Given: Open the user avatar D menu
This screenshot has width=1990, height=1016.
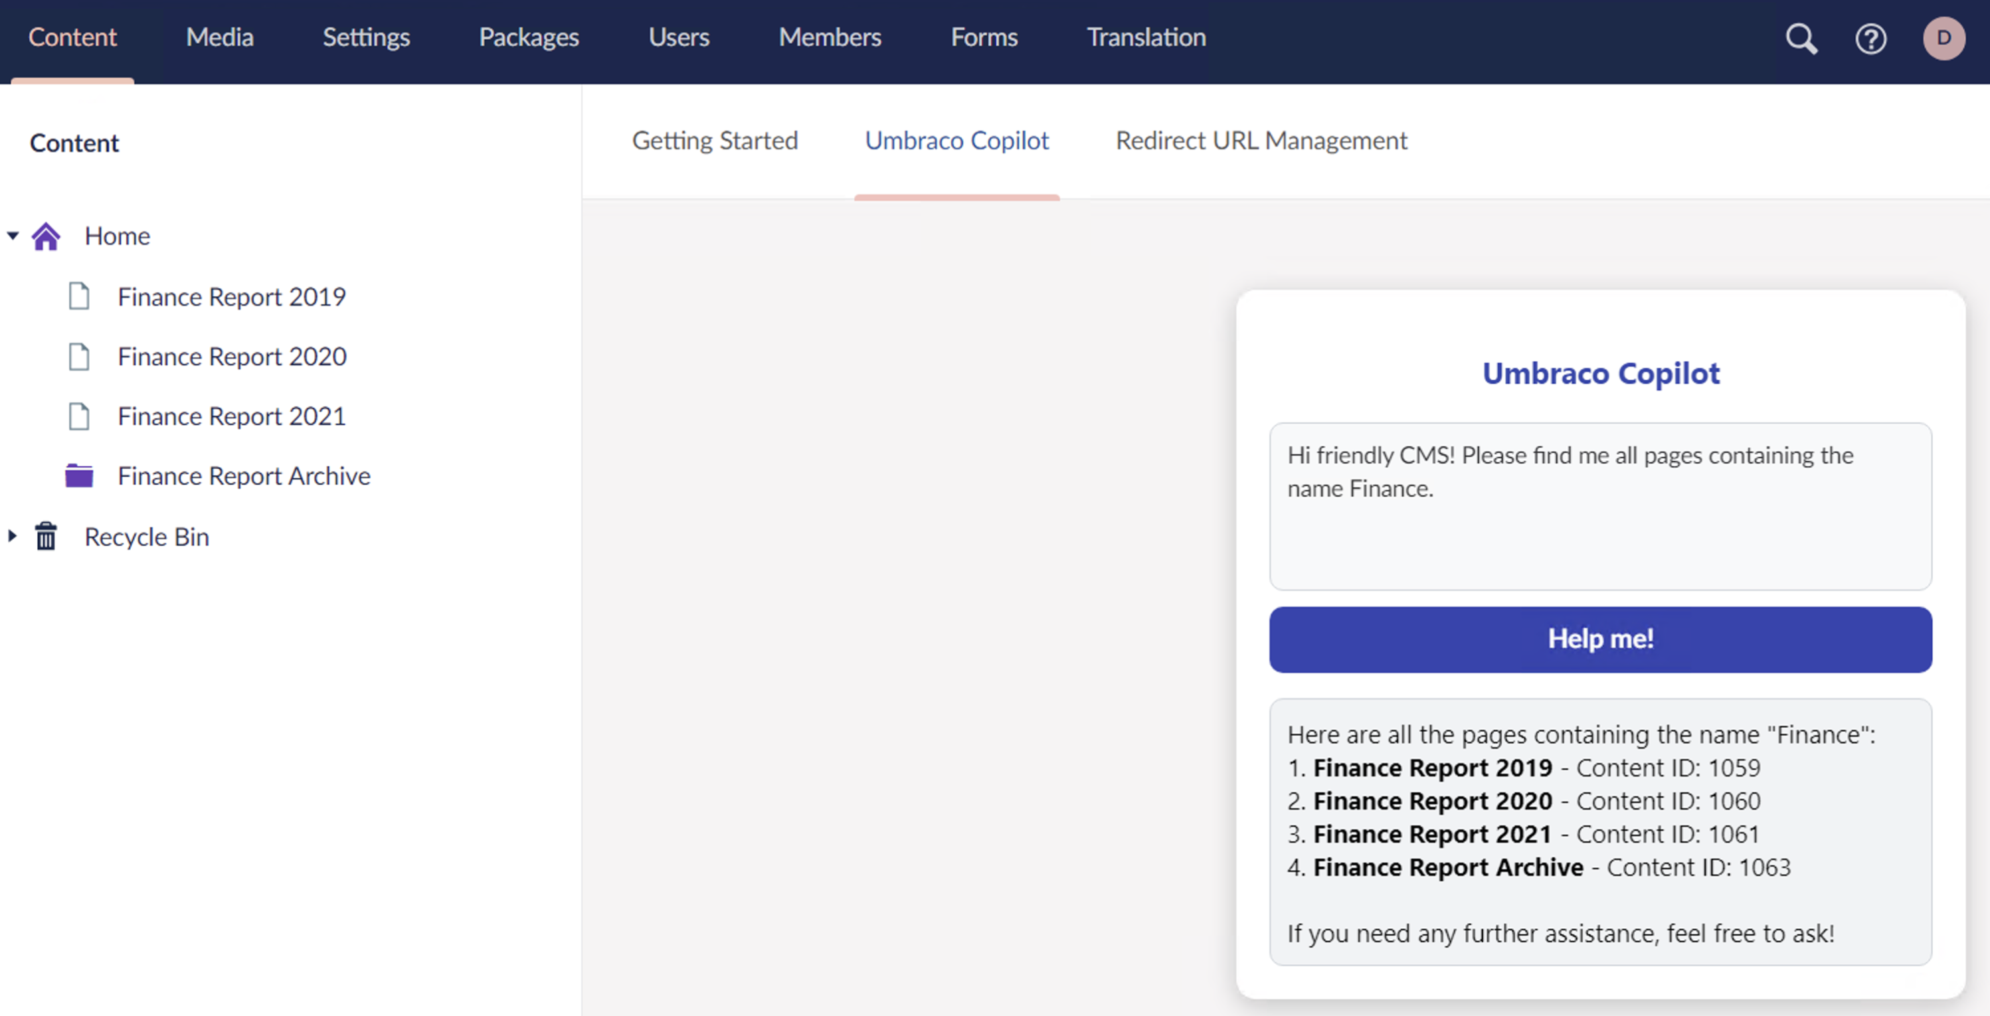Looking at the screenshot, I should click(1944, 38).
